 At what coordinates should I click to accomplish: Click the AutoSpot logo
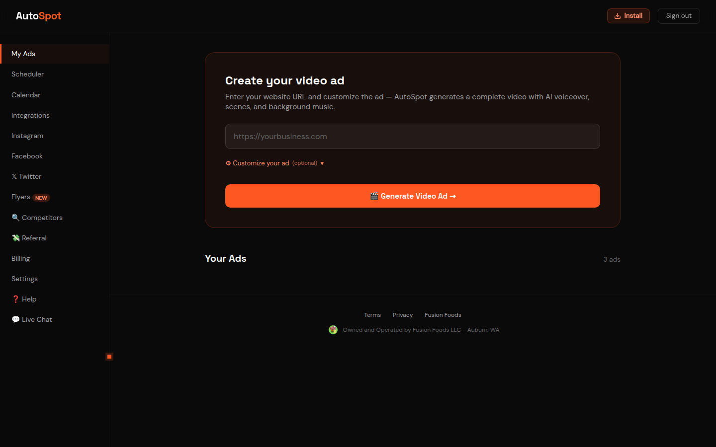coord(38,16)
